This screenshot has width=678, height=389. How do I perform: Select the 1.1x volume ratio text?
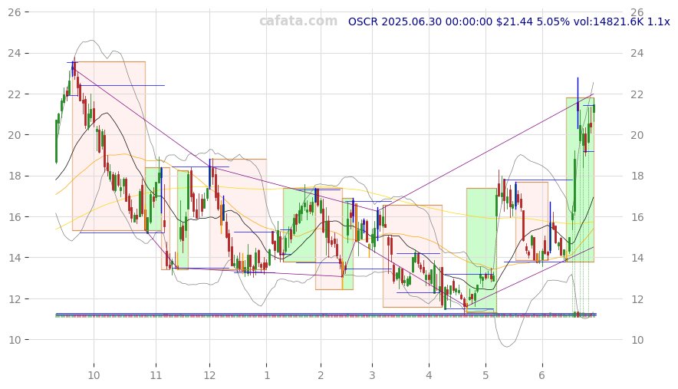(x=659, y=21)
